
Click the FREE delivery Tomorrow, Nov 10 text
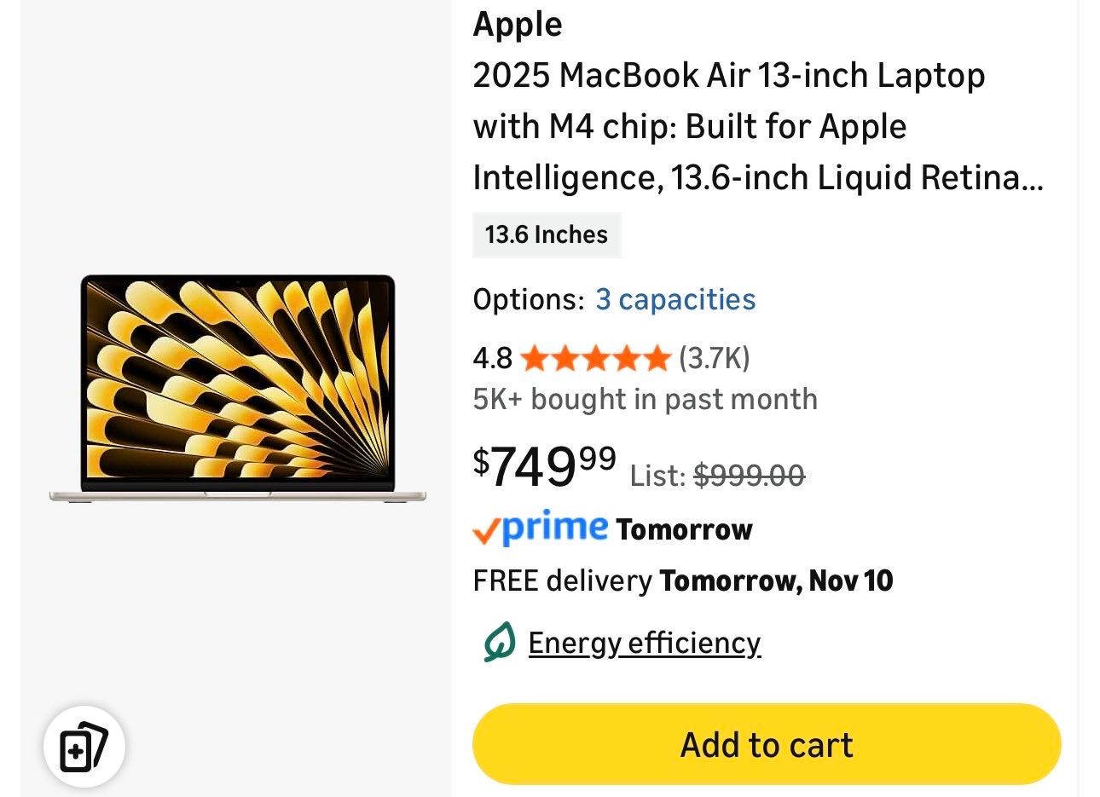point(682,581)
